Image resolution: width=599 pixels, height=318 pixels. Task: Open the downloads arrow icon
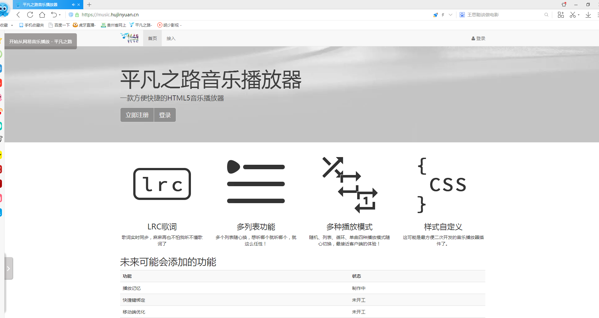click(x=588, y=15)
